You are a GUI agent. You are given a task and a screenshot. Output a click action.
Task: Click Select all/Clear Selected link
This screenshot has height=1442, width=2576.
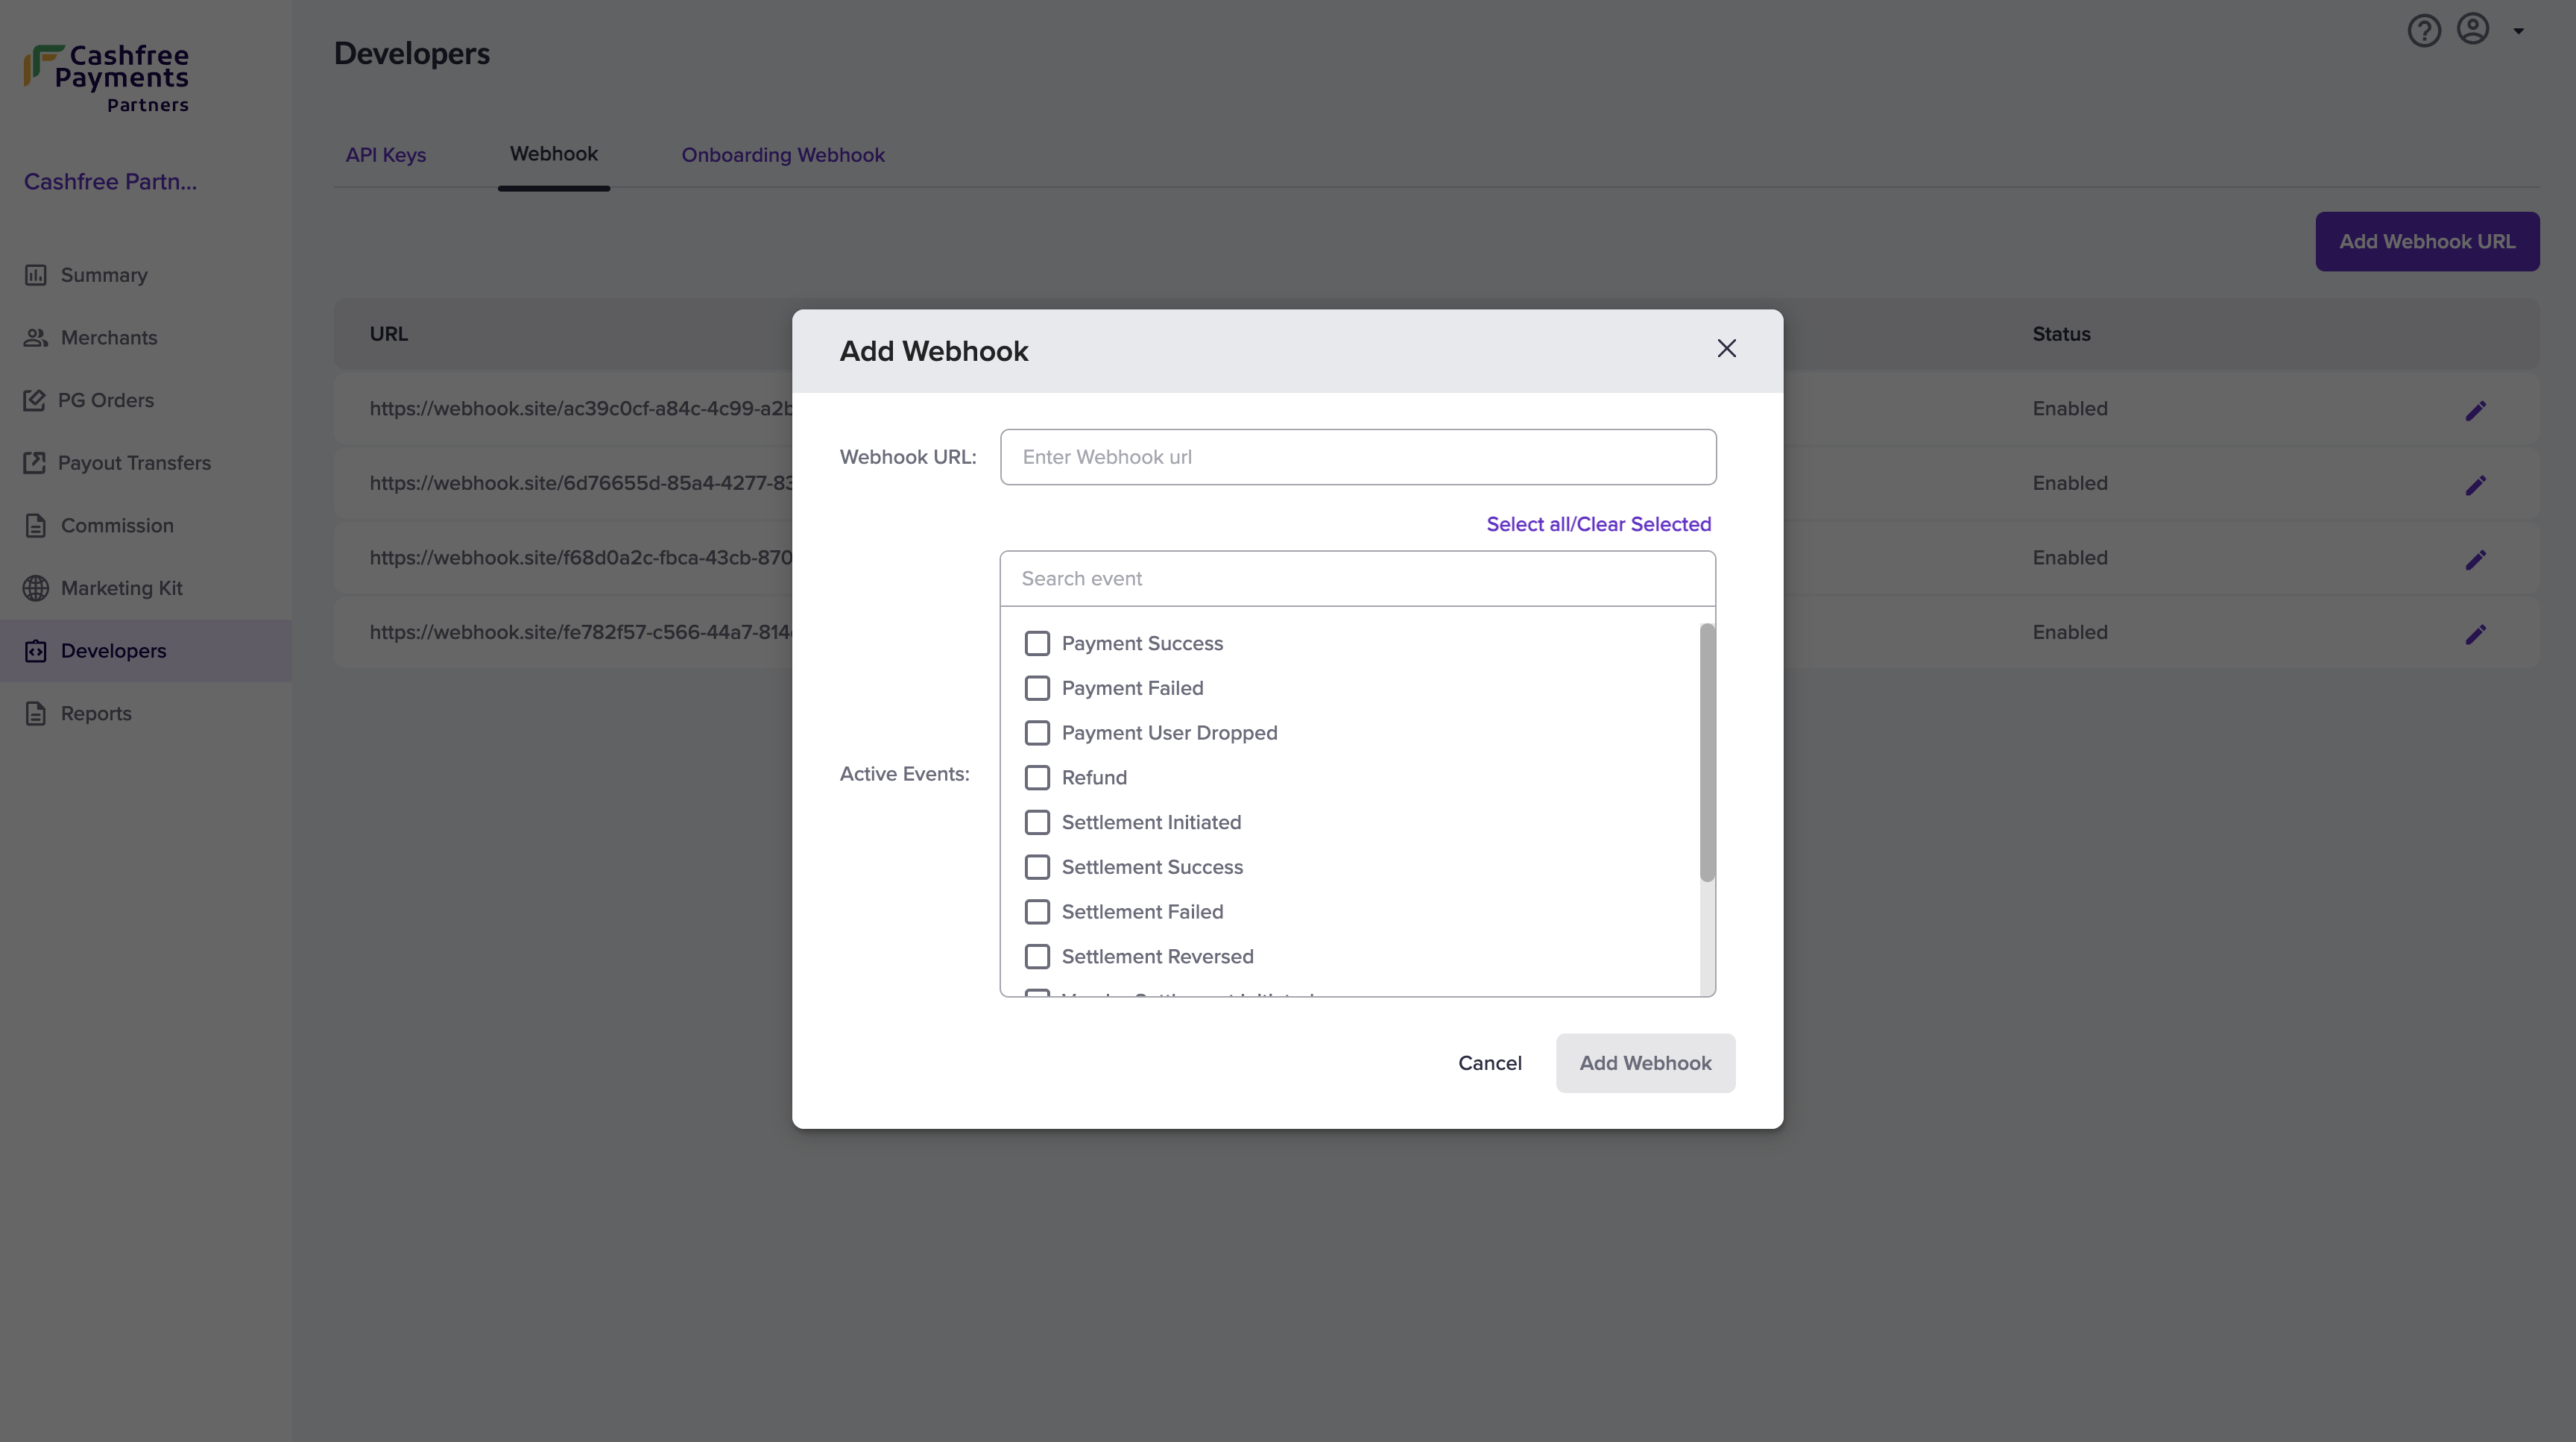pyautogui.click(x=1598, y=524)
